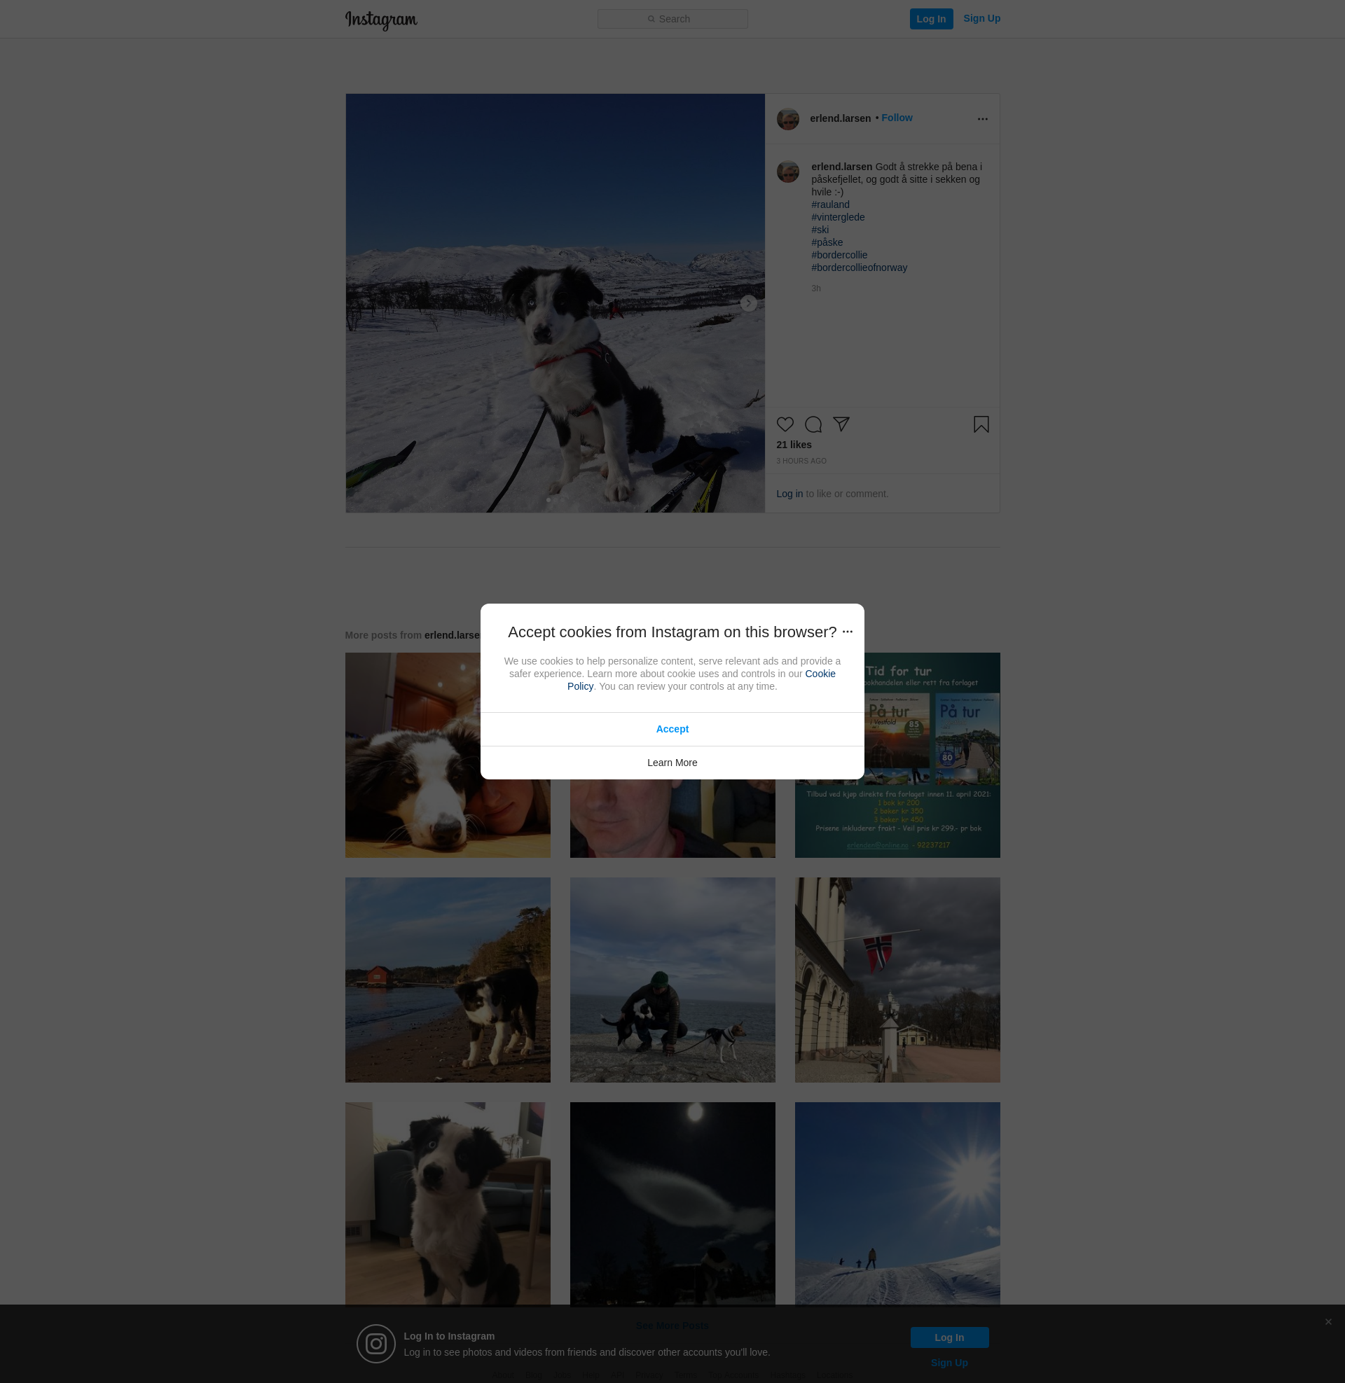Open the Norwegian flag building thumbnail
The width and height of the screenshot is (1345, 1383).
(897, 980)
